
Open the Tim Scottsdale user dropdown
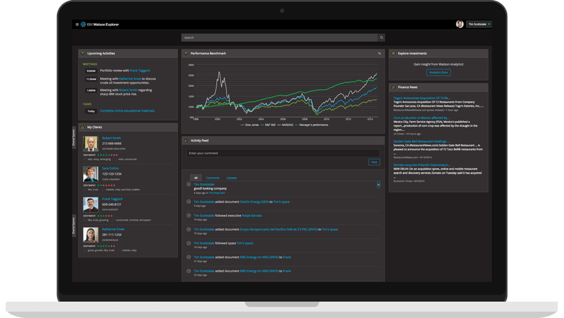coord(479,24)
